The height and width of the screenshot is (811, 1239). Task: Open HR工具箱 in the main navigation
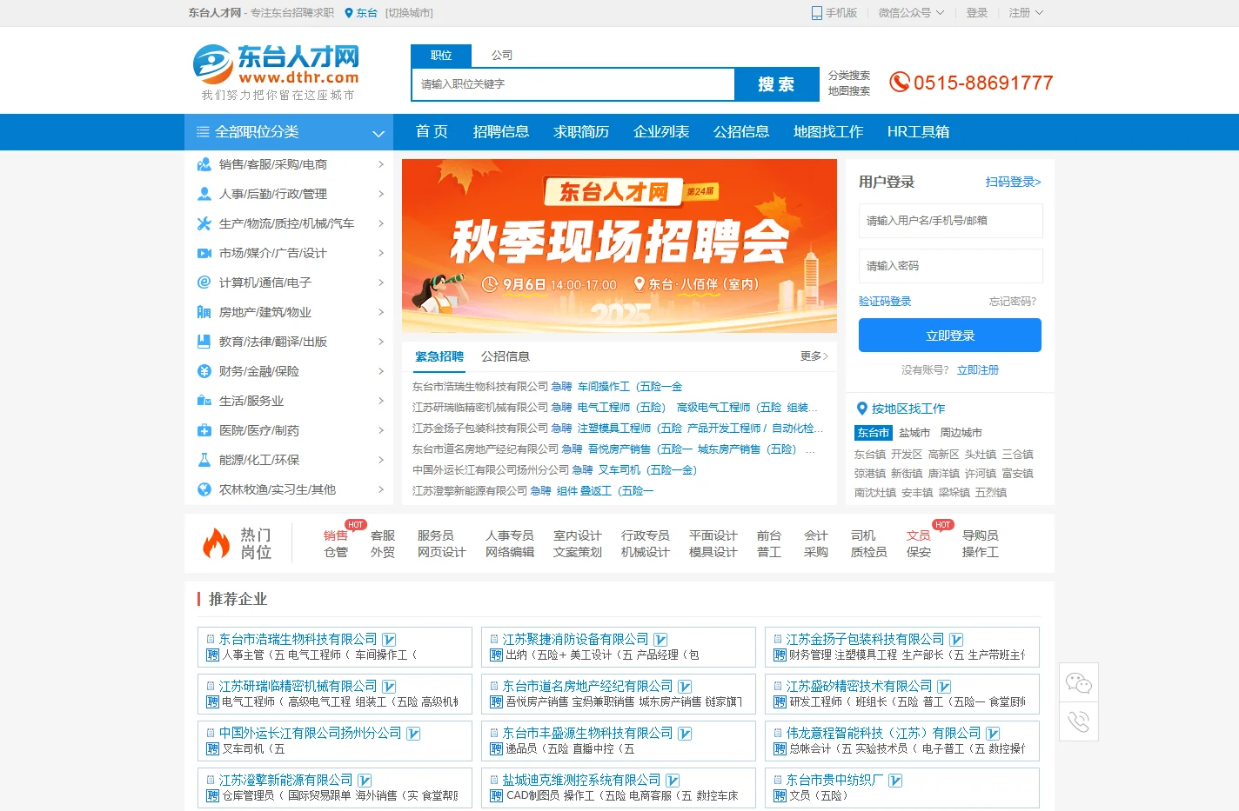click(x=918, y=132)
